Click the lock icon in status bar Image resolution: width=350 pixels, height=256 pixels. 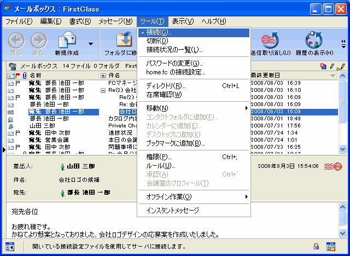316,247
